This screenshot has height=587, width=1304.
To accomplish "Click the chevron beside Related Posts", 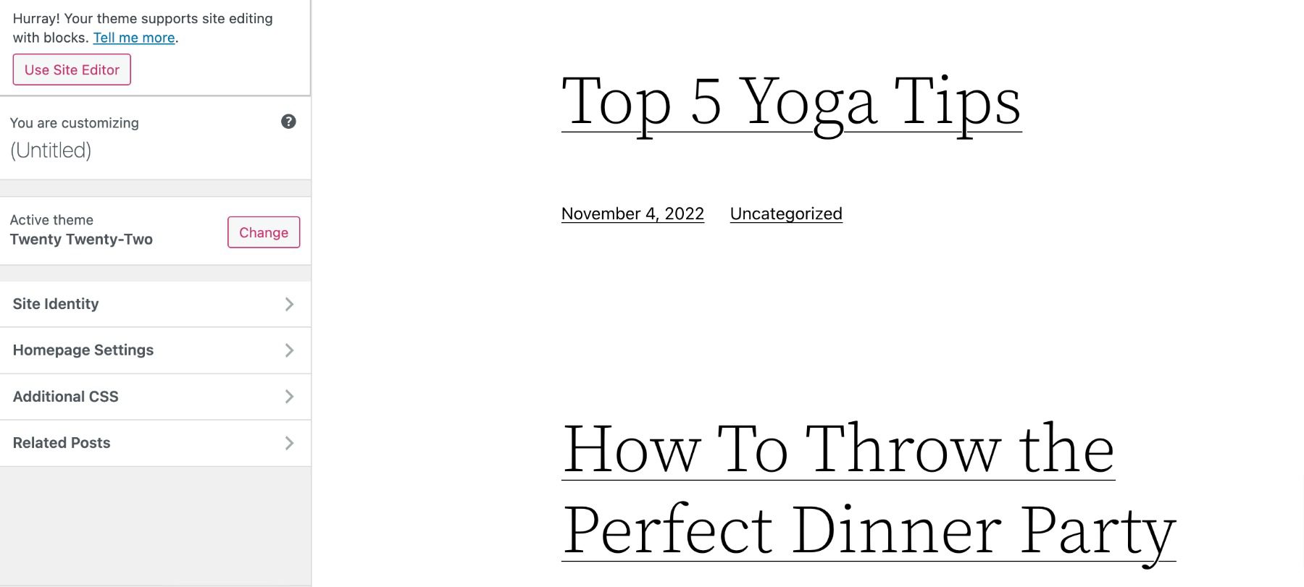I will coord(289,443).
